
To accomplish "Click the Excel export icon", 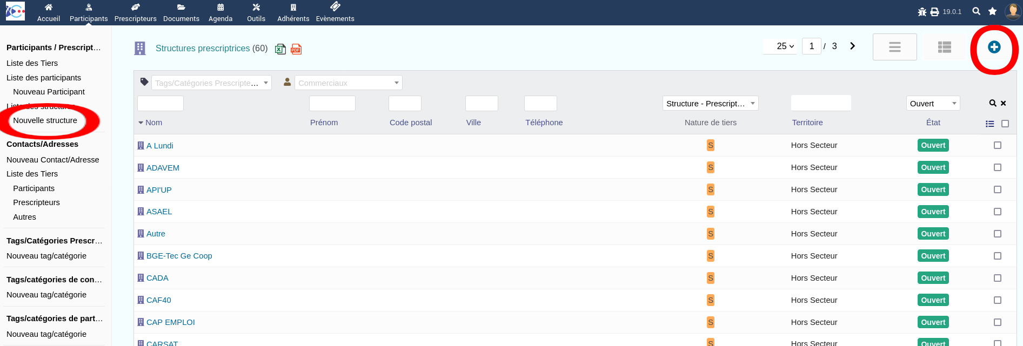I will [x=280, y=49].
